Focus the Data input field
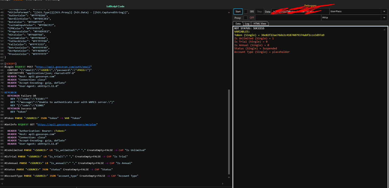 [x=300, y=12]
